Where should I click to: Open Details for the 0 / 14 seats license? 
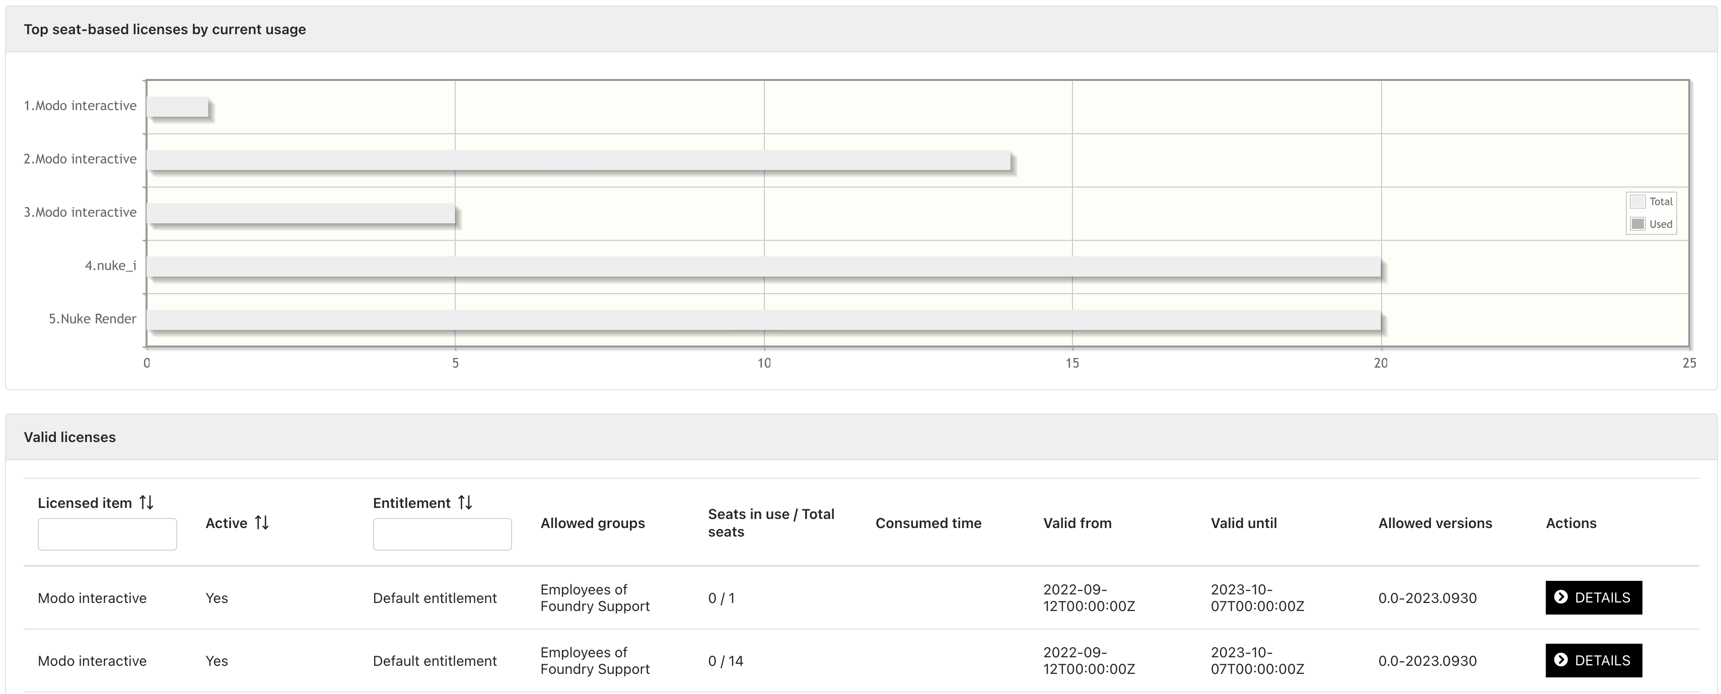point(1594,660)
